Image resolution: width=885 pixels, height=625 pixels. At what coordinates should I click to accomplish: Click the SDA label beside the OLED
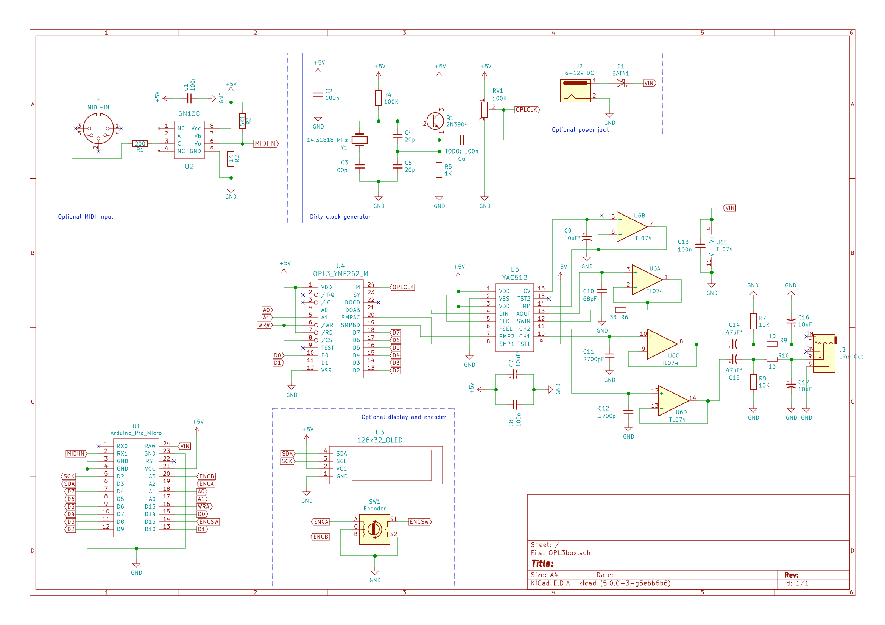point(288,454)
